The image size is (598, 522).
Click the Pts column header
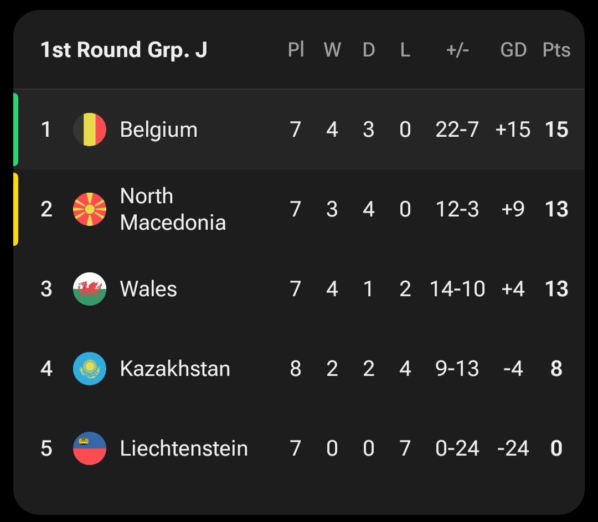point(556,50)
